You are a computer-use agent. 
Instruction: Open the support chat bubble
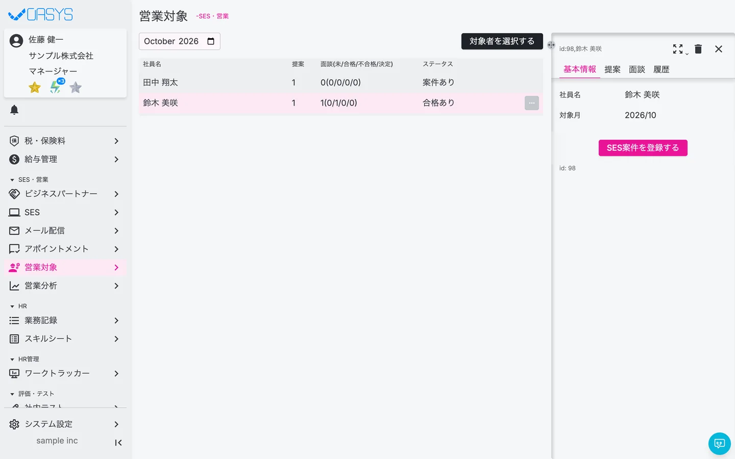720,444
